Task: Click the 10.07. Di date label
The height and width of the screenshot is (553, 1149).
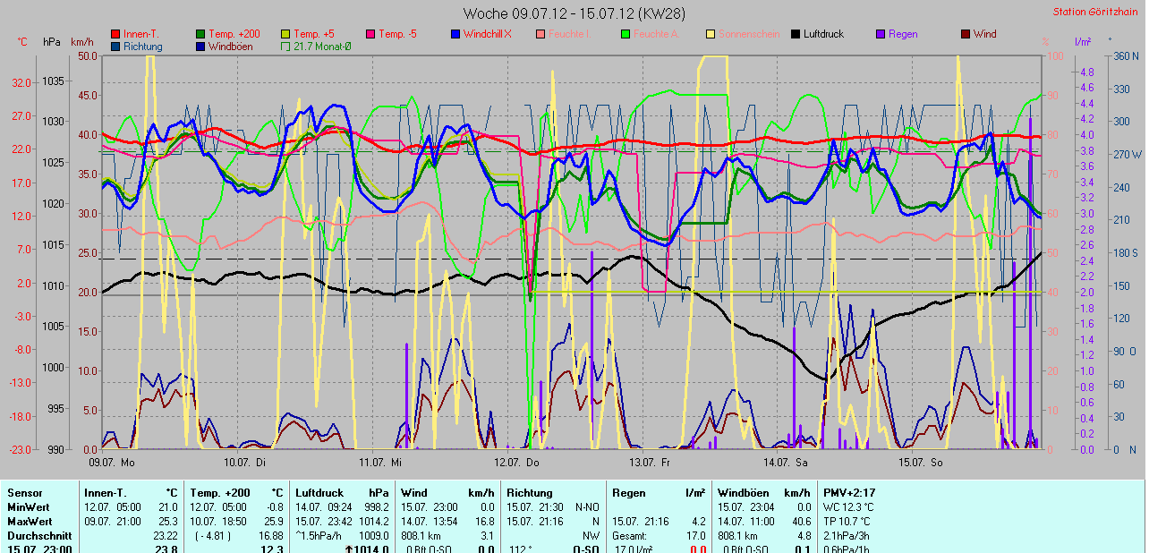Action: pos(245,463)
